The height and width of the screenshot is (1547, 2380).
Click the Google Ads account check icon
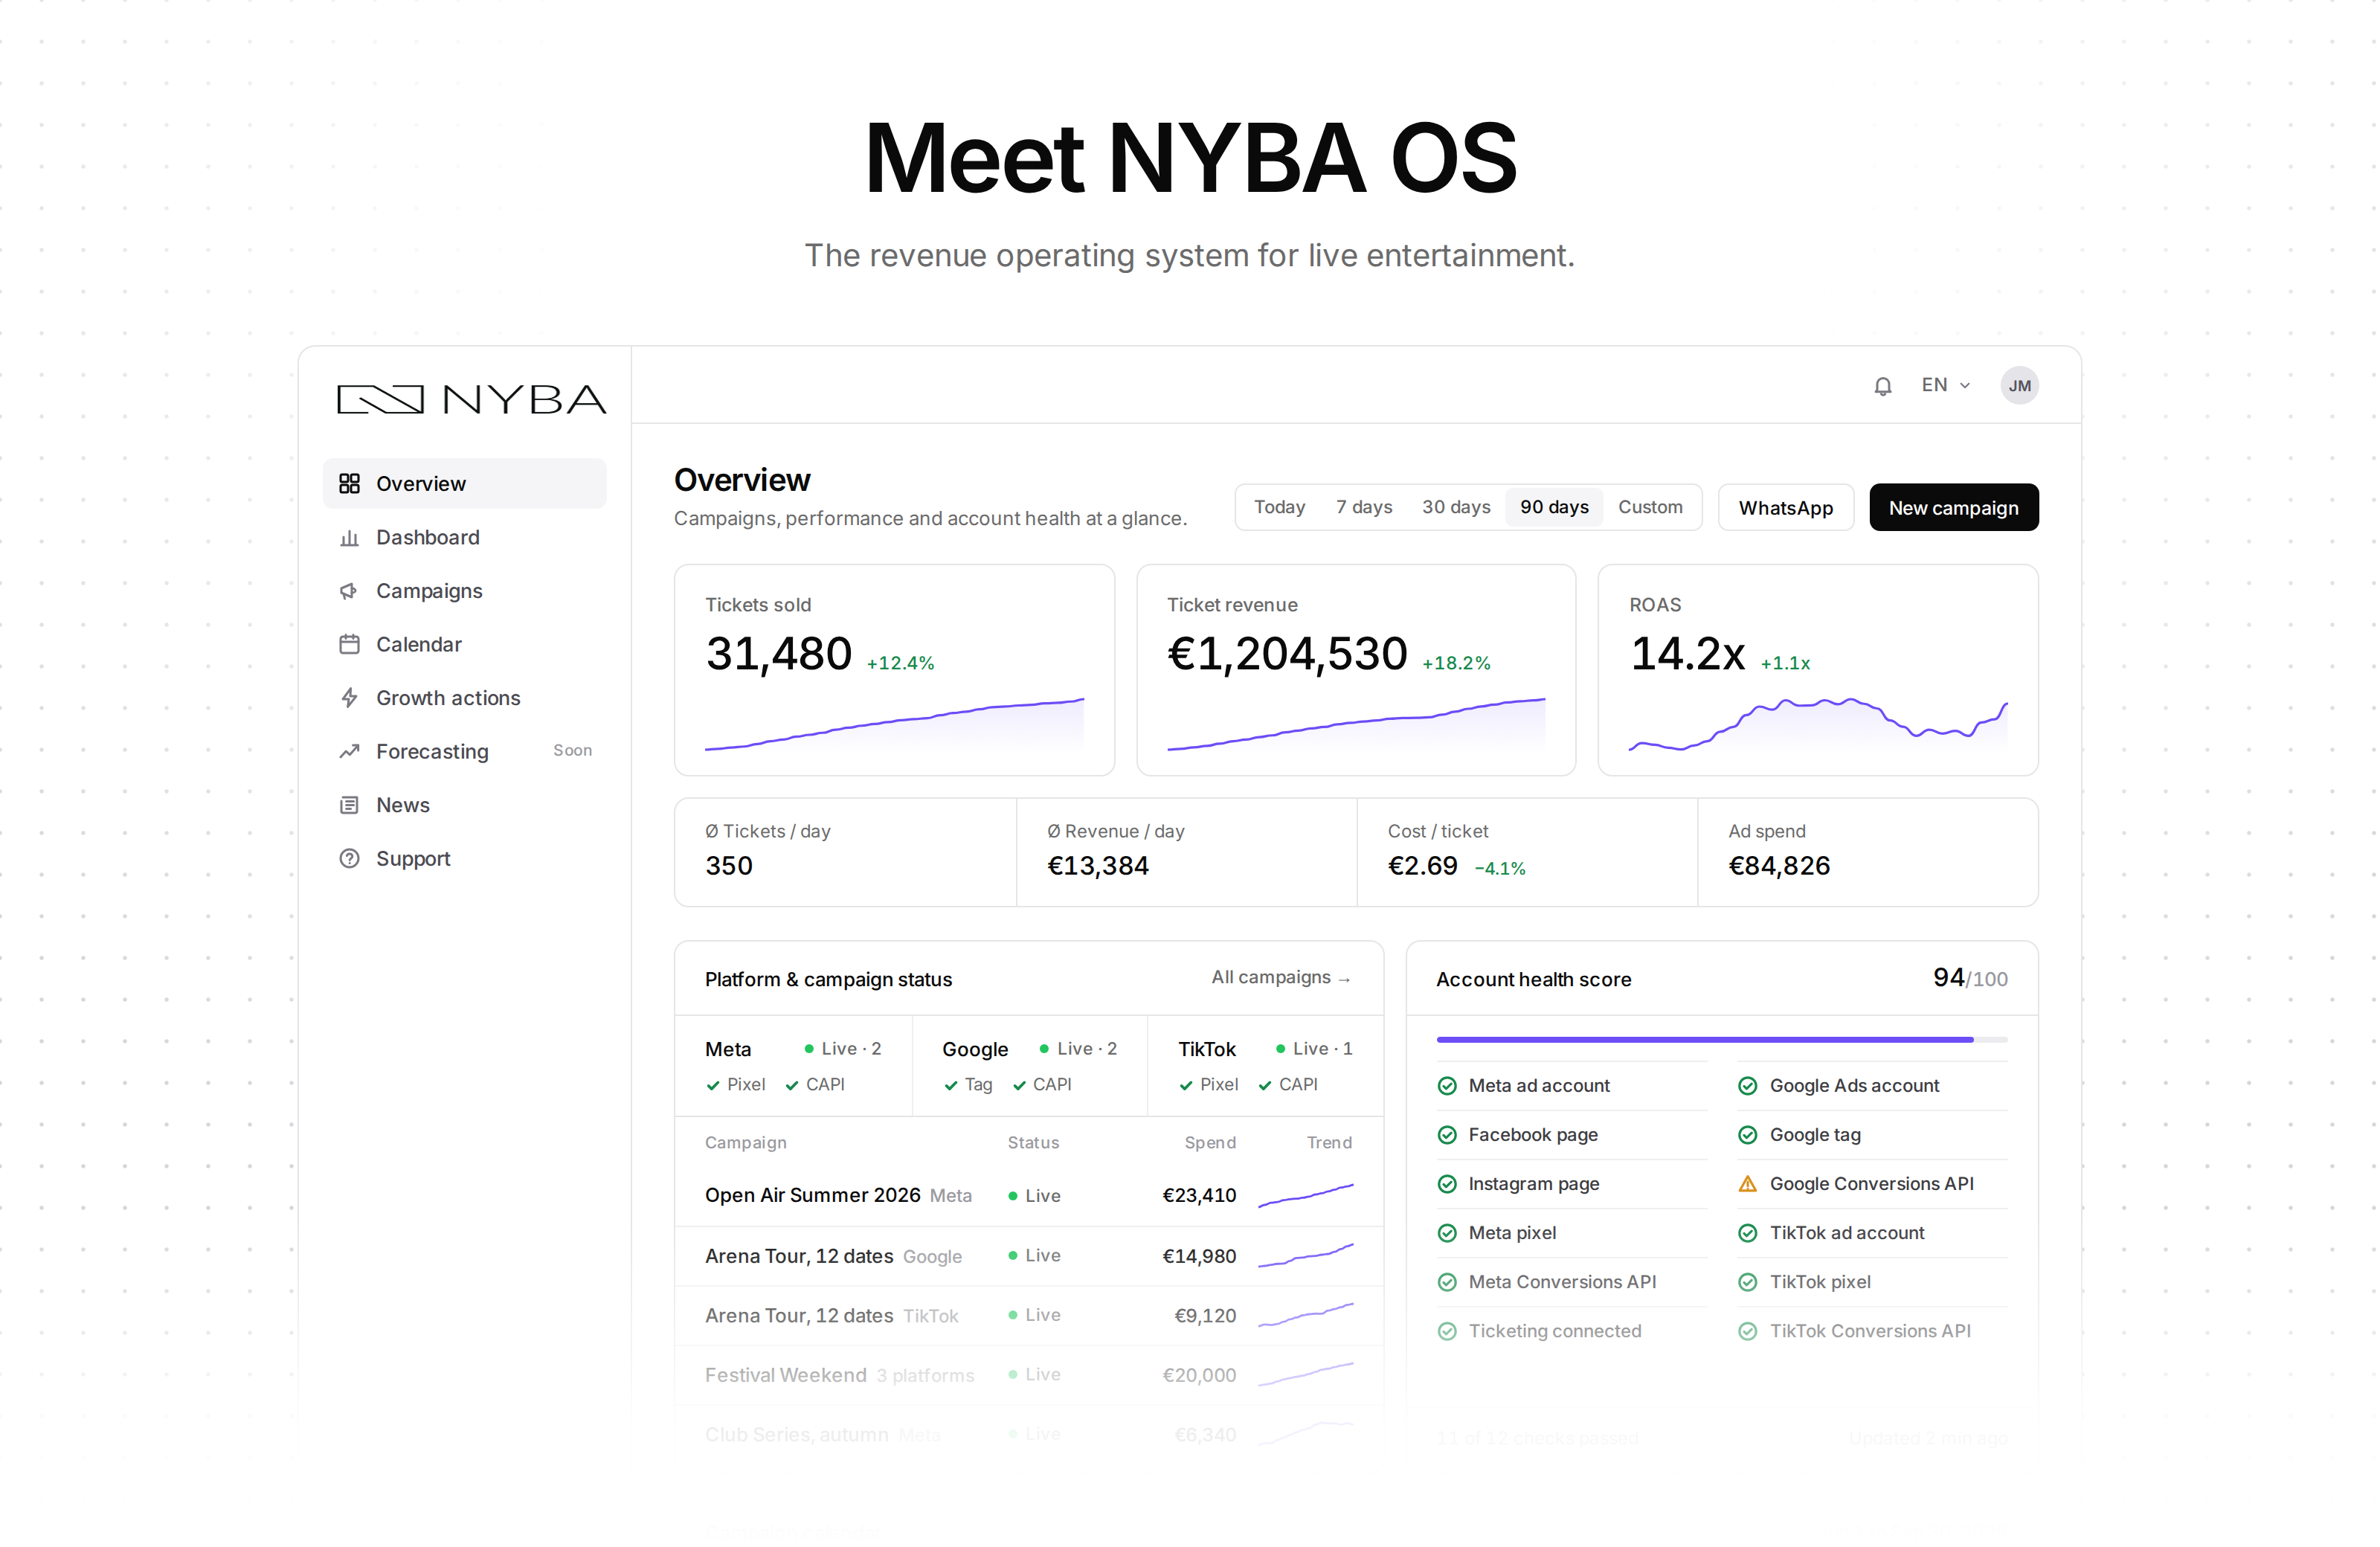[1747, 1086]
